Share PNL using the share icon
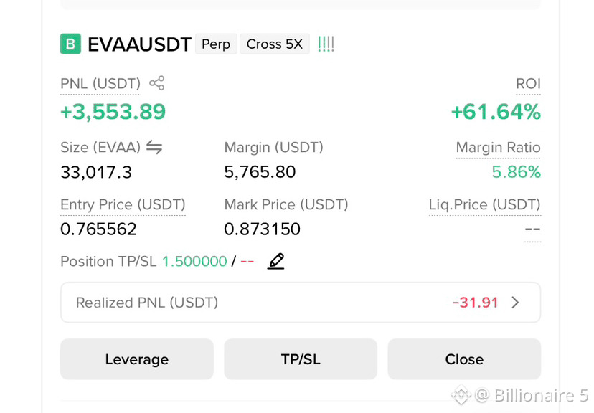This screenshot has width=594, height=413. [x=157, y=83]
